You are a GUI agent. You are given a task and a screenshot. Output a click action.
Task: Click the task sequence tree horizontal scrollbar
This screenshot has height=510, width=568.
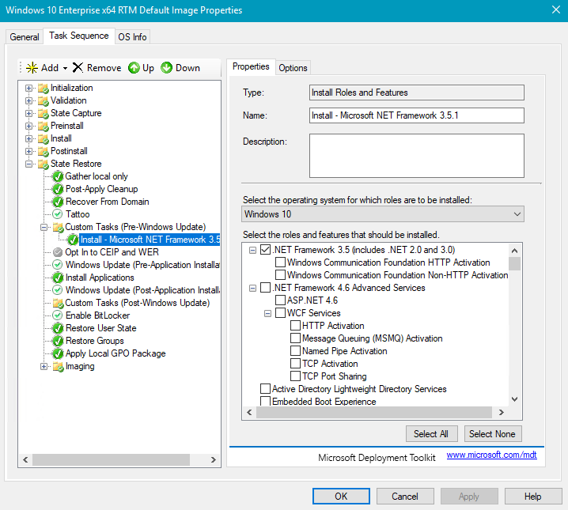111,459
